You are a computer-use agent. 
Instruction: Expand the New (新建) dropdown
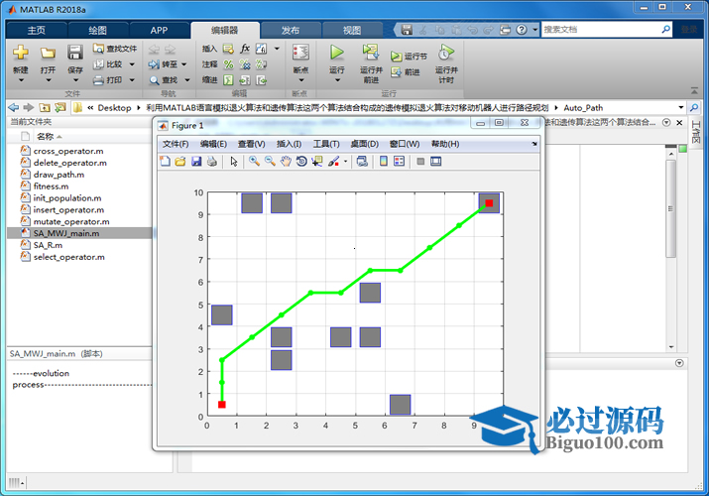21,71
